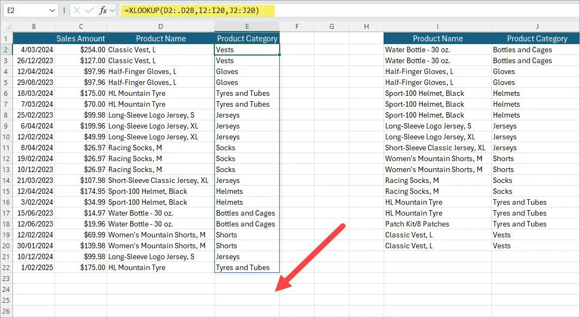This screenshot has width=580, height=318.
Task: Click Product Name header in column D
Action: point(161,39)
